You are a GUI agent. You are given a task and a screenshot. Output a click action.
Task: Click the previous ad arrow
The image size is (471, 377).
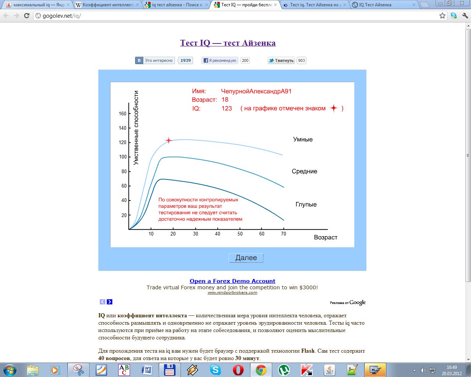tap(103, 302)
